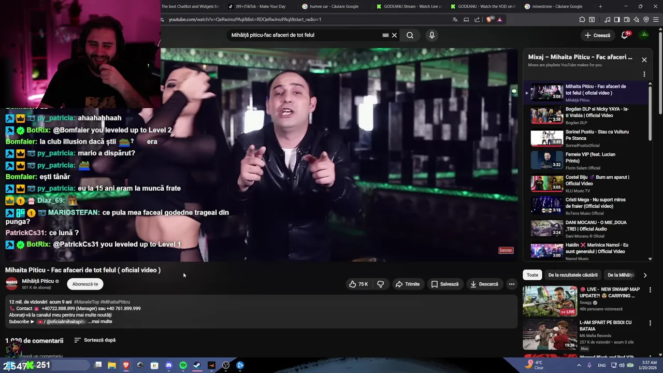This screenshot has height=373, width=663.
Task: Open Mihăiță Piticu channel name link
Action: pyautogui.click(x=38, y=281)
